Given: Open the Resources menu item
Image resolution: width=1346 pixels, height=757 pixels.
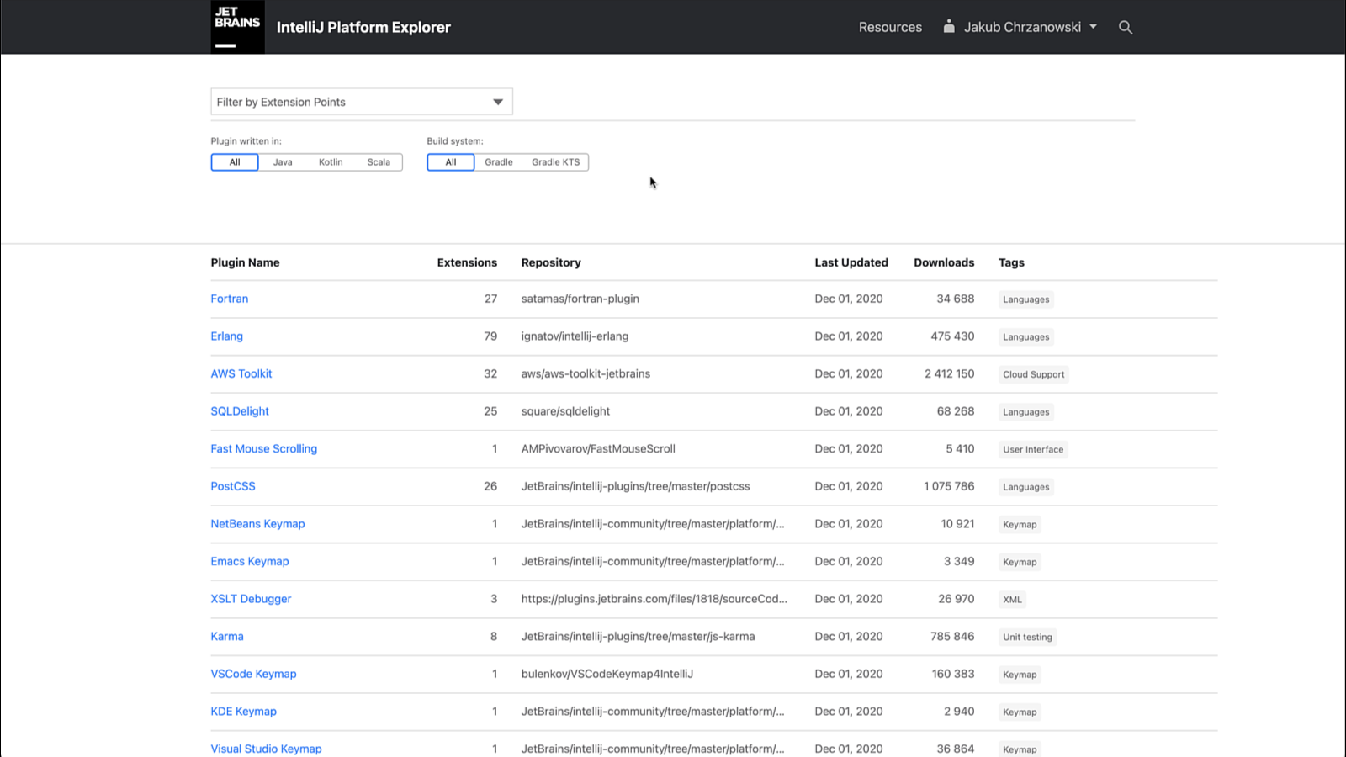Looking at the screenshot, I should point(890,27).
